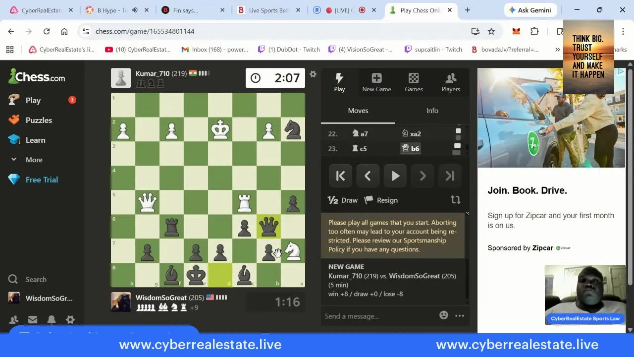Bookmark this page with star icon
This screenshot has width=634, height=357.
(x=491, y=31)
